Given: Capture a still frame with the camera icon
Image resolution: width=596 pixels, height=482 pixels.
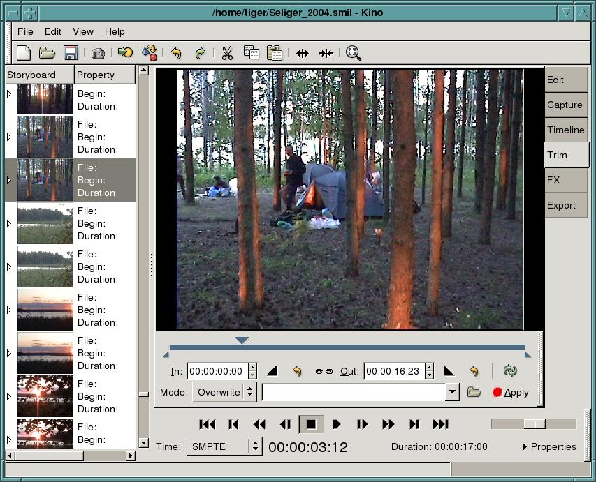Looking at the screenshot, I should point(98,53).
